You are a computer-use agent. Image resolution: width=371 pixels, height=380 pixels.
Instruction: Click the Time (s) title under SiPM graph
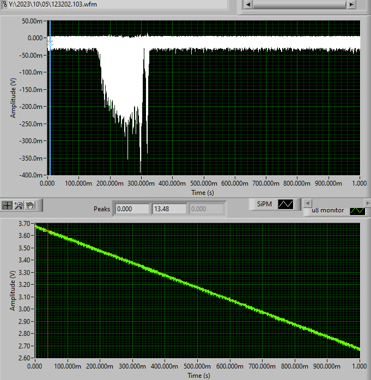[x=203, y=193]
